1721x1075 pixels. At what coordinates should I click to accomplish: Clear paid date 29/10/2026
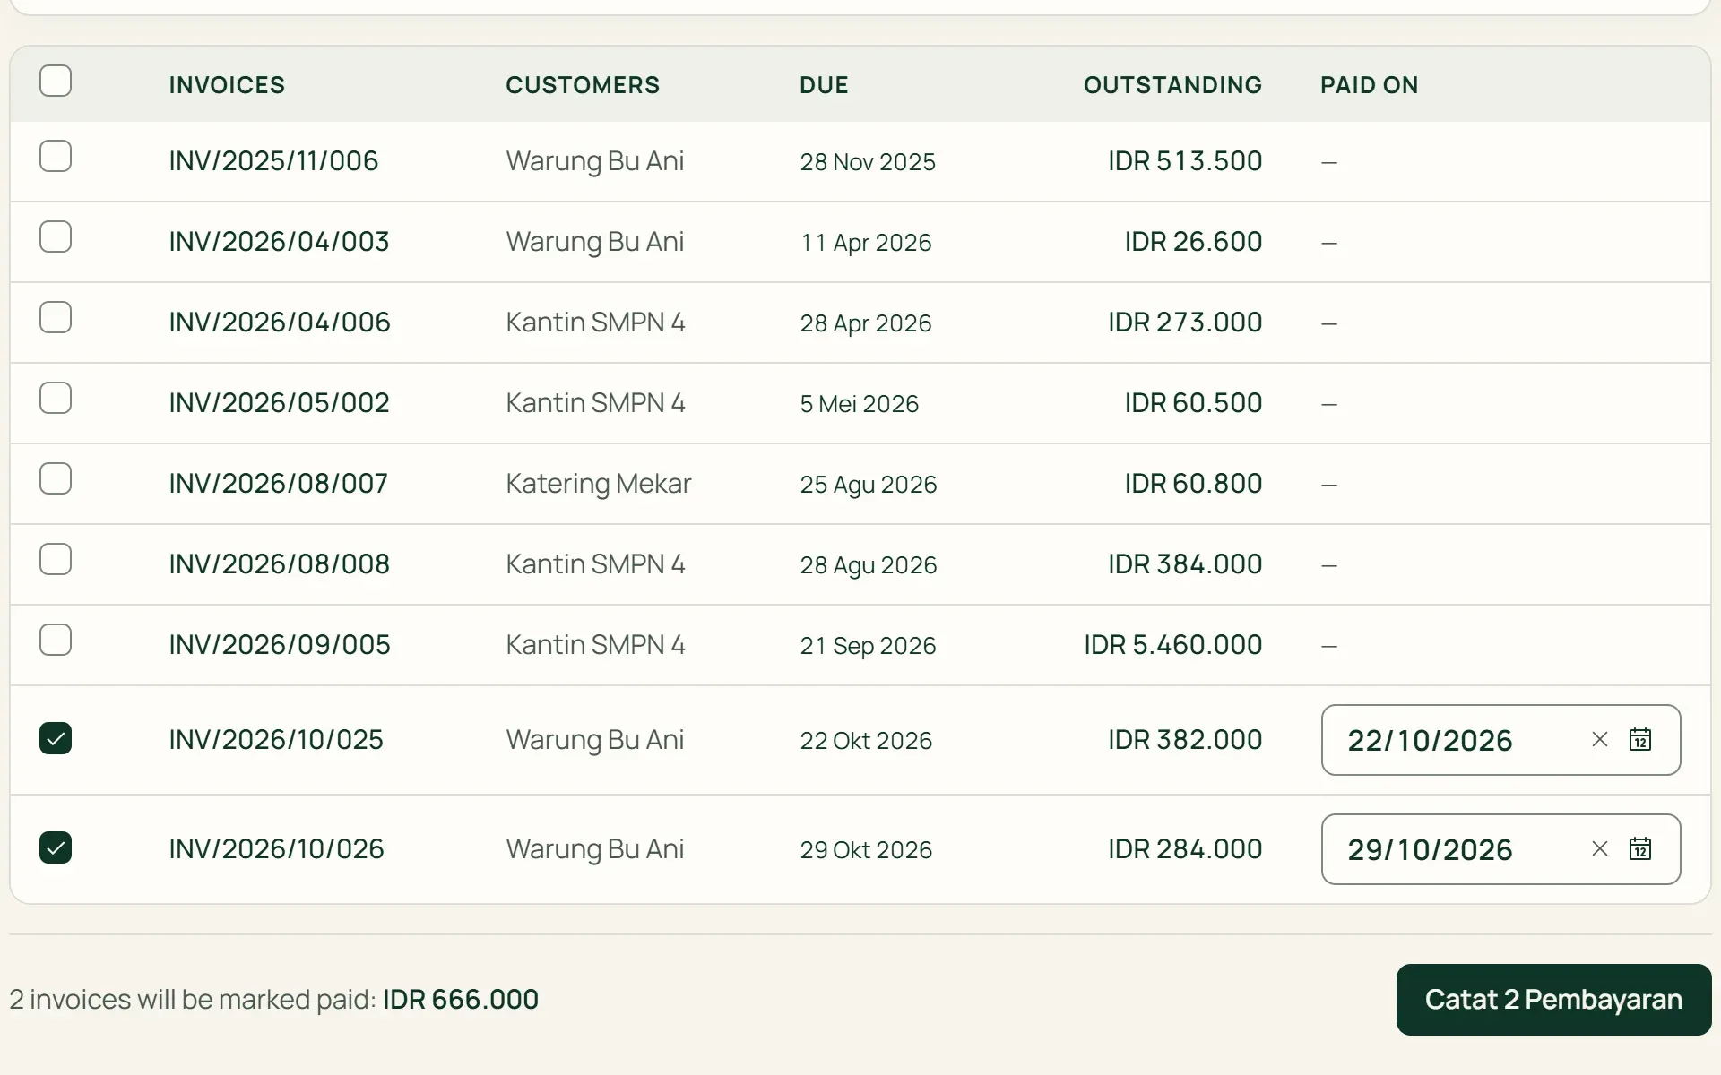pos(1600,849)
